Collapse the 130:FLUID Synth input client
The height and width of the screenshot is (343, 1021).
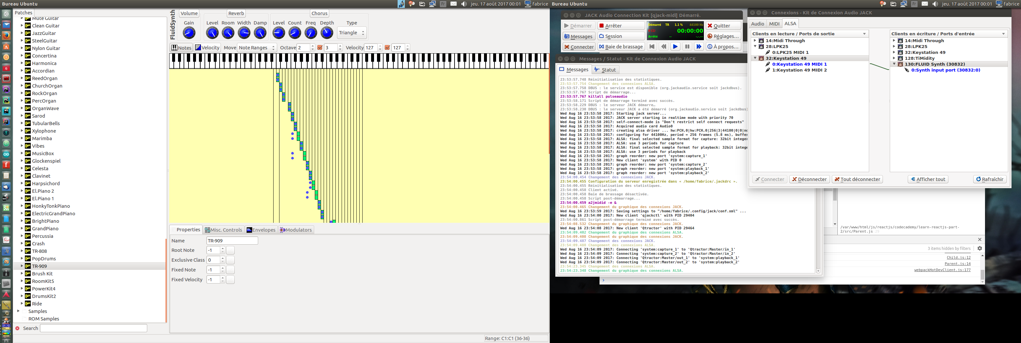(x=894, y=64)
